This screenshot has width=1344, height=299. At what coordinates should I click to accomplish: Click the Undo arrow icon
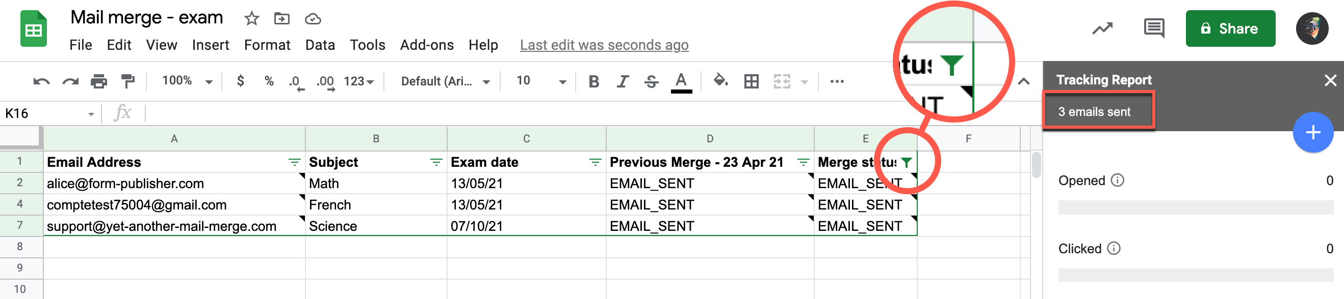click(x=41, y=82)
